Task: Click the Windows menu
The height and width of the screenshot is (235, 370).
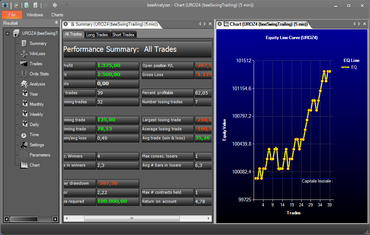Action: click(x=35, y=15)
